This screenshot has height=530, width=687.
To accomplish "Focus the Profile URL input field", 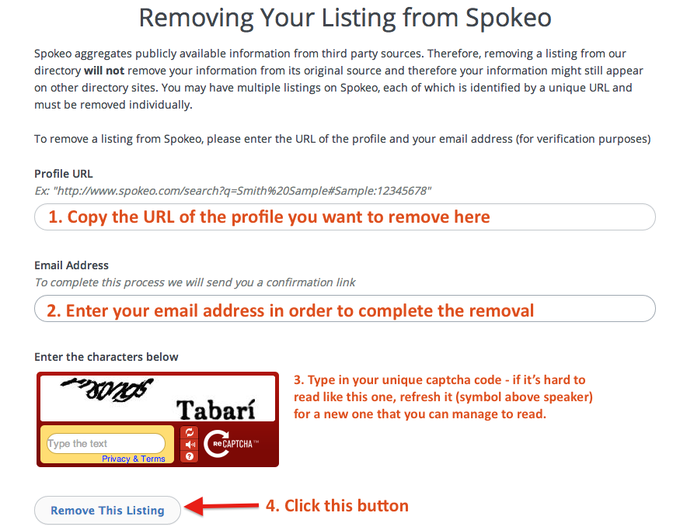I will [x=345, y=217].
